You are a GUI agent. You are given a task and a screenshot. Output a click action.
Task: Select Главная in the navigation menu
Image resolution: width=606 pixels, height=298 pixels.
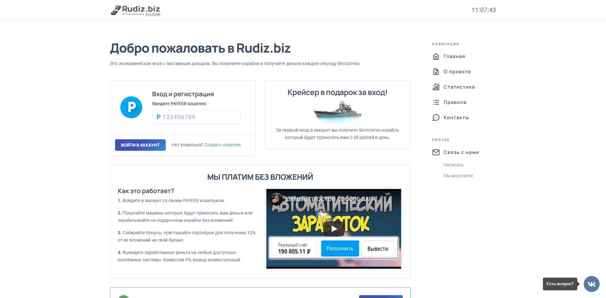(x=454, y=56)
